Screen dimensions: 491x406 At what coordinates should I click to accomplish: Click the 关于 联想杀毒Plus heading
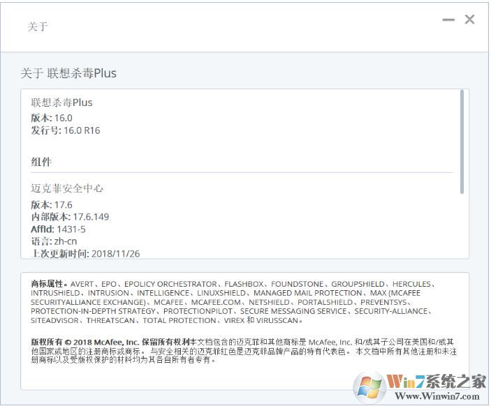(68, 73)
